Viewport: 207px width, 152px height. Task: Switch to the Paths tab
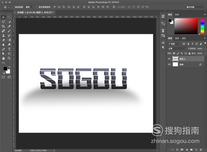click(x=184, y=38)
